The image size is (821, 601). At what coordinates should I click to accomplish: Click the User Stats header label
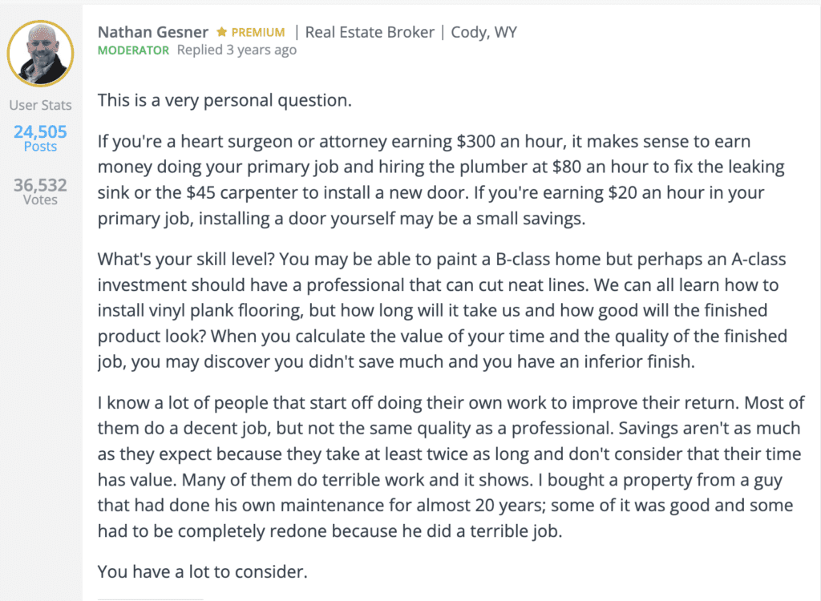pos(39,105)
